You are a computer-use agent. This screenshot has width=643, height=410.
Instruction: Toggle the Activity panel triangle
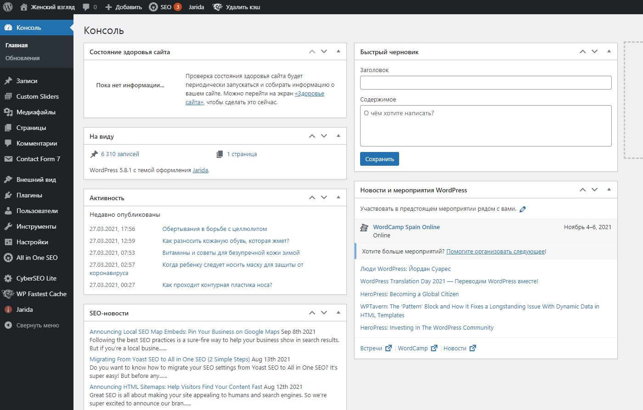pos(338,197)
